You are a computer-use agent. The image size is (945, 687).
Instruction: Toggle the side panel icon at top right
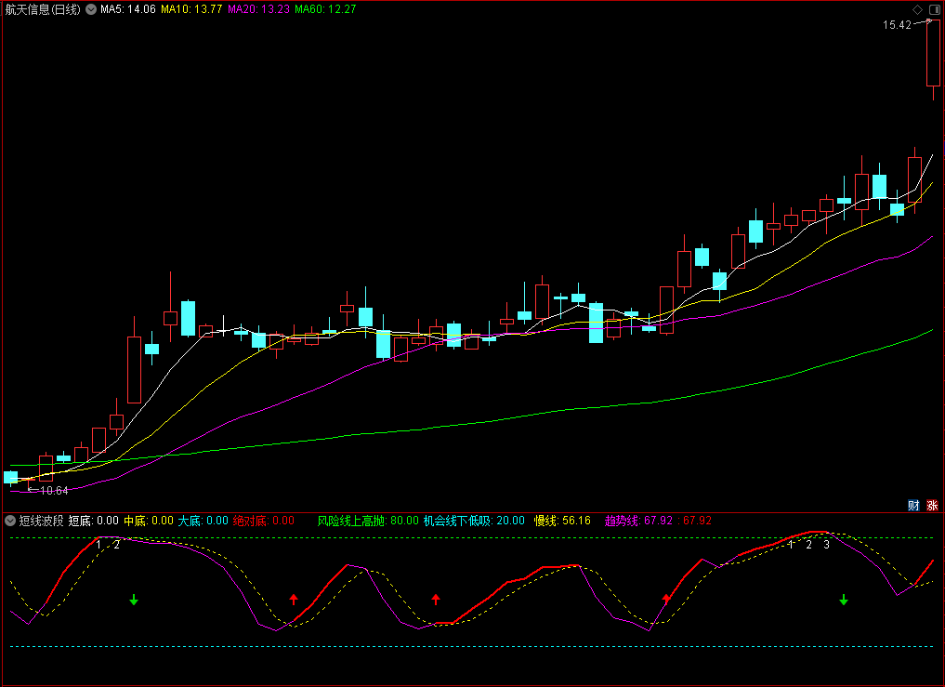click(x=934, y=9)
